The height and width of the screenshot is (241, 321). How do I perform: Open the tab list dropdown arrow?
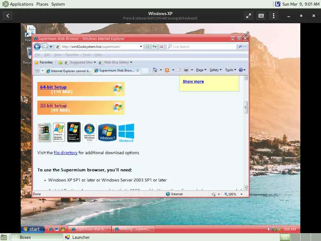(43, 71)
